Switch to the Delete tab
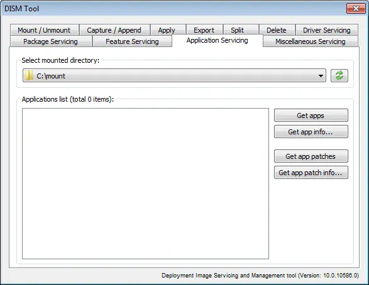 [277, 30]
